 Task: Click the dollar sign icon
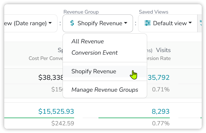click(x=72, y=23)
